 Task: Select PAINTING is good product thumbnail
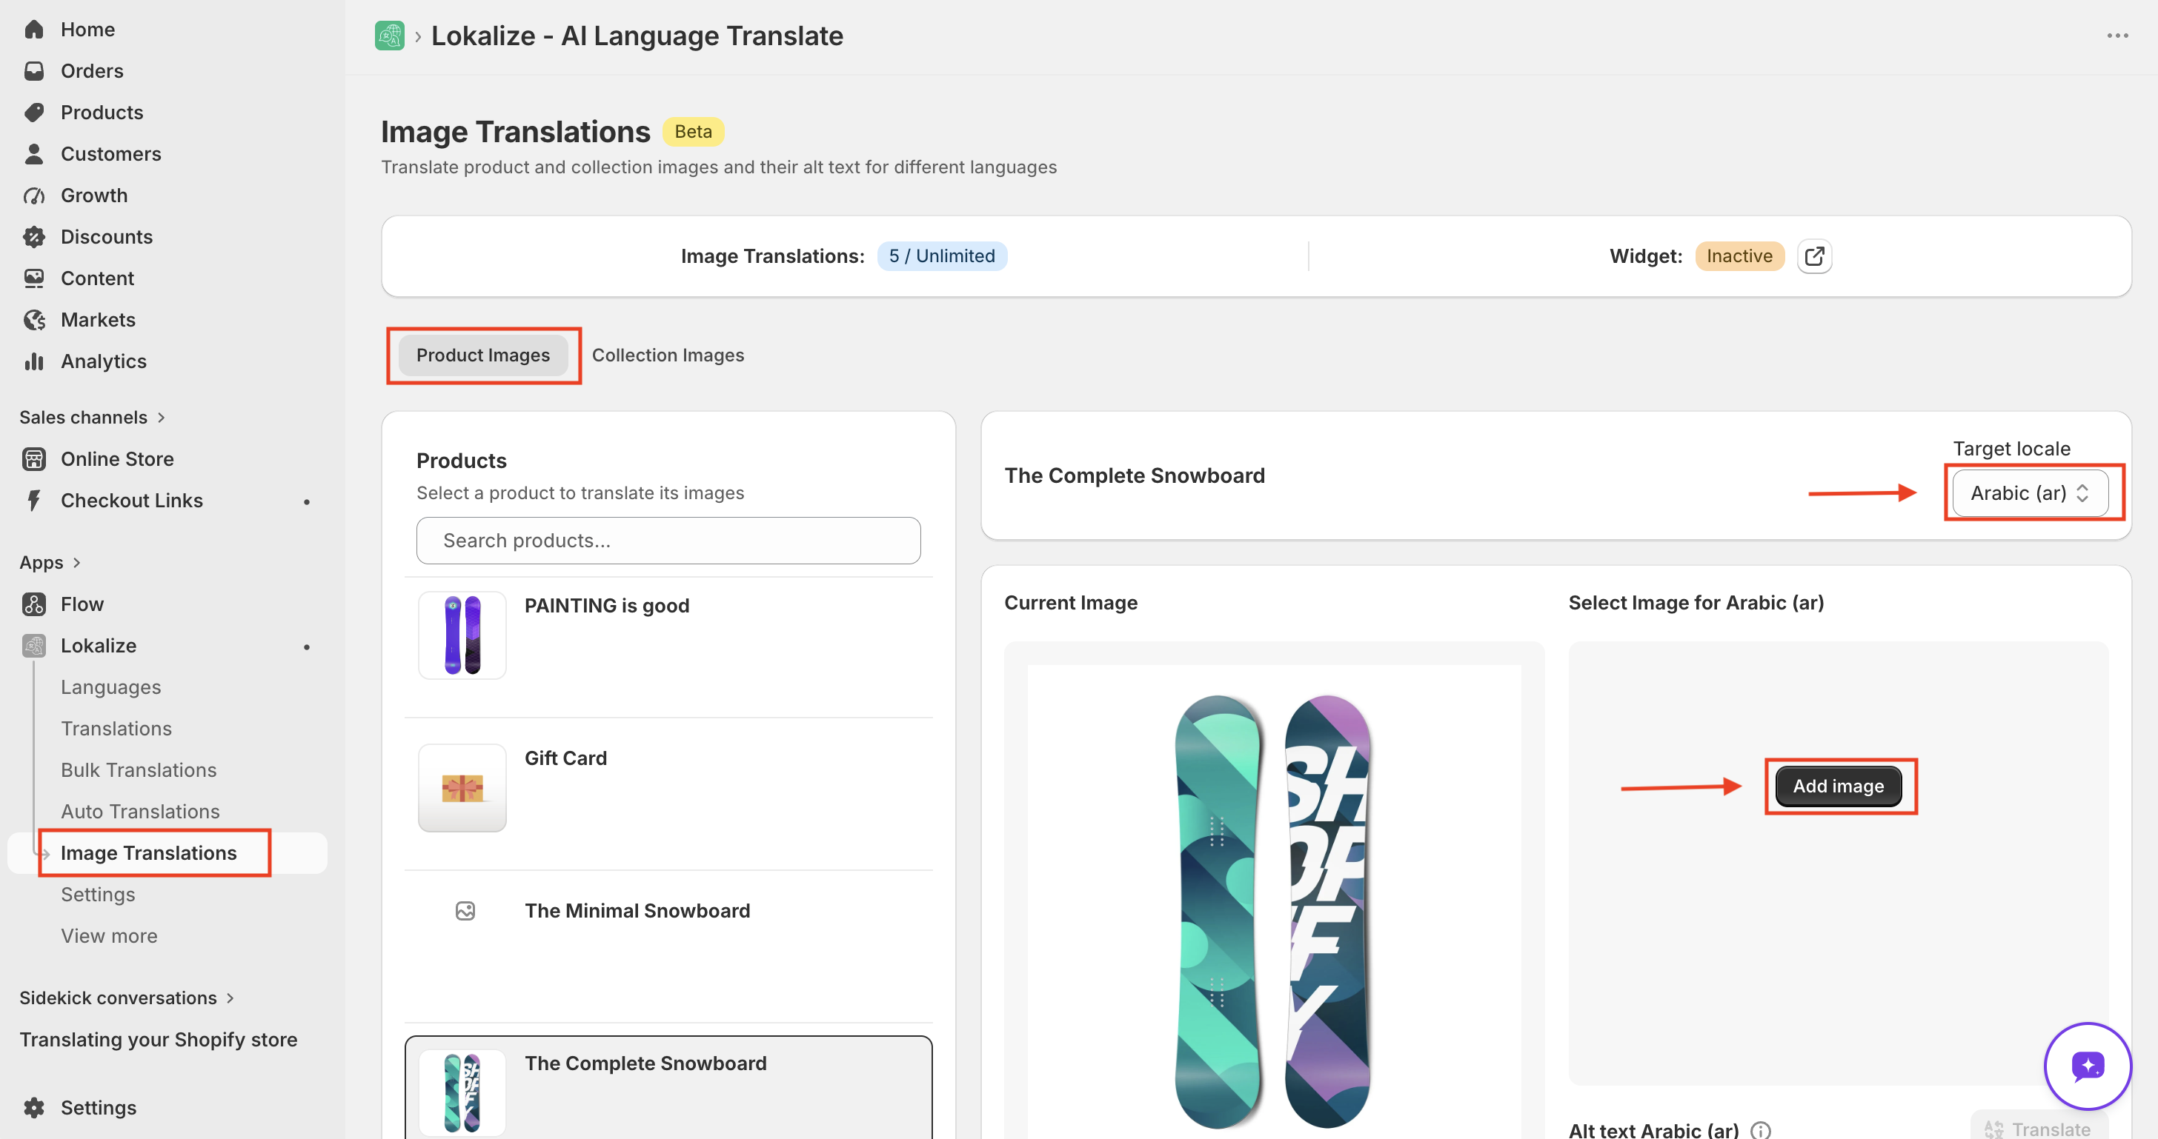point(462,635)
